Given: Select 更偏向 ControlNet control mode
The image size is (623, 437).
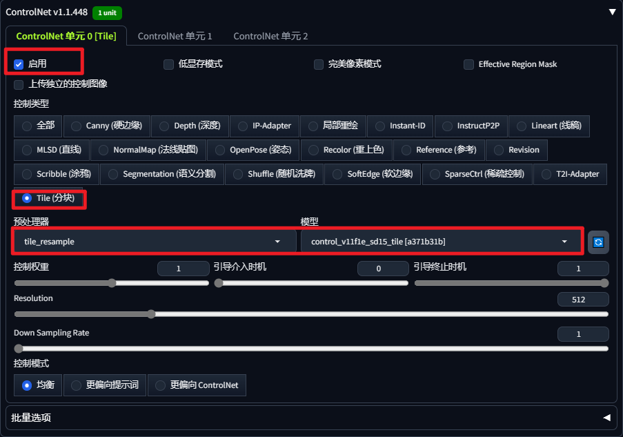Looking at the screenshot, I should [197, 385].
